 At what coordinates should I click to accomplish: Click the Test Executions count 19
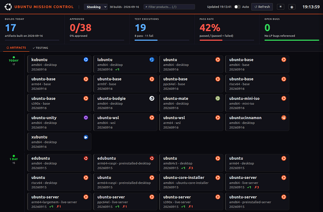(x=140, y=27)
